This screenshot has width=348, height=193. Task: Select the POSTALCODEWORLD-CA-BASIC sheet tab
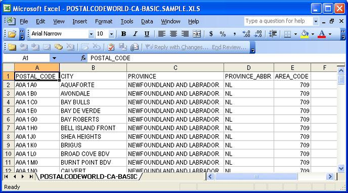pyautogui.click(x=89, y=177)
